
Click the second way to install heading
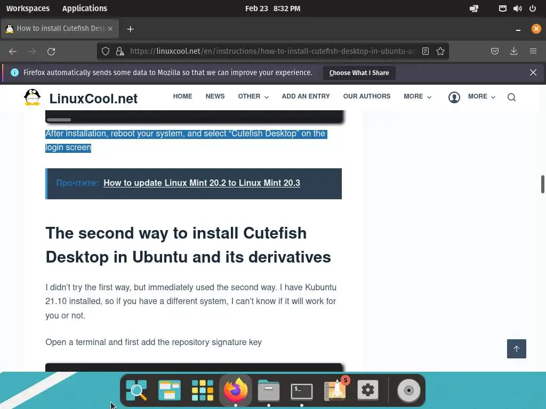pos(188,245)
